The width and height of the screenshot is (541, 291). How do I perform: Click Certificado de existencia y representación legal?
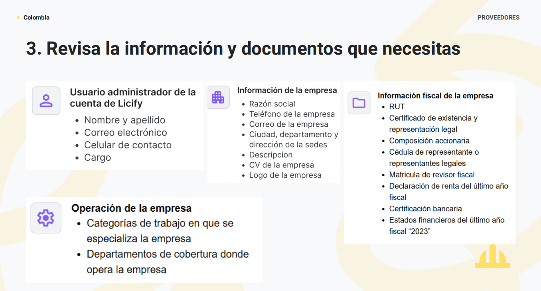click(434, 124)
